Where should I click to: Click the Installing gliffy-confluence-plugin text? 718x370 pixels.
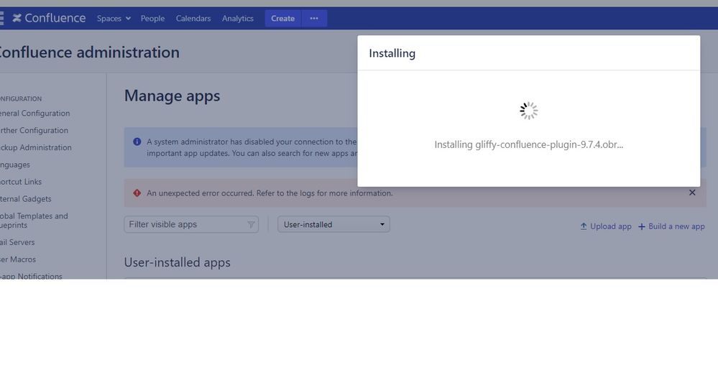(x=529, y=144)
